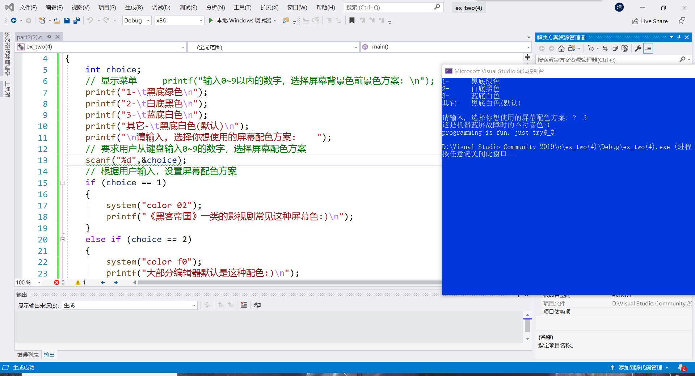Open the feedback person icon
The height and width of the screenshot is (376, 695).
[x=682, y=21]
